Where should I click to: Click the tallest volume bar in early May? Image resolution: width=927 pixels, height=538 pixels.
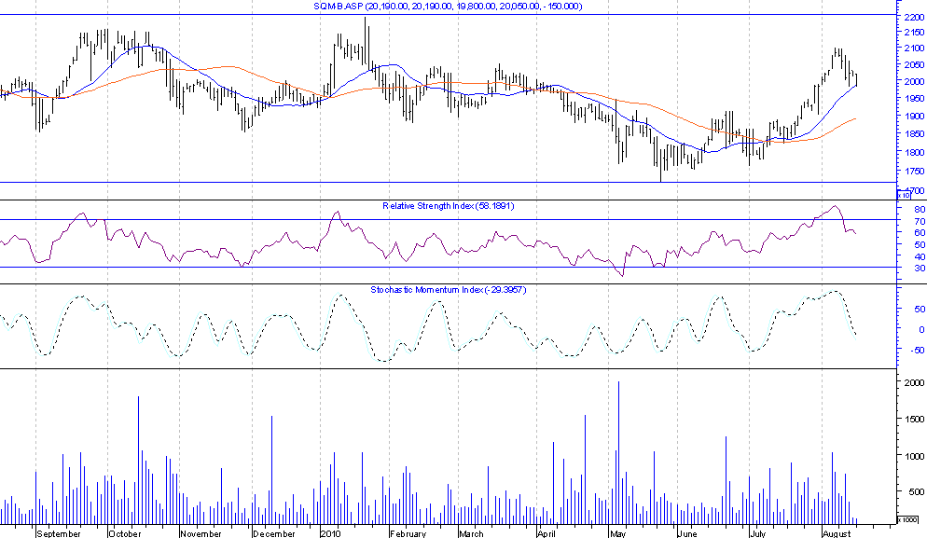pos(618,453)
